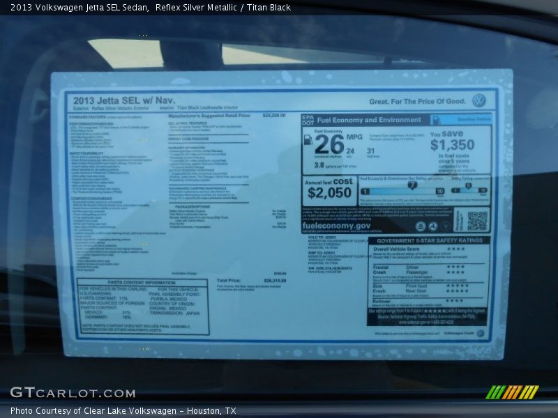The height and width of the screenshot is (418, 558).
Task: Click the '$1,350' savings figure
Action: point(452,145)
